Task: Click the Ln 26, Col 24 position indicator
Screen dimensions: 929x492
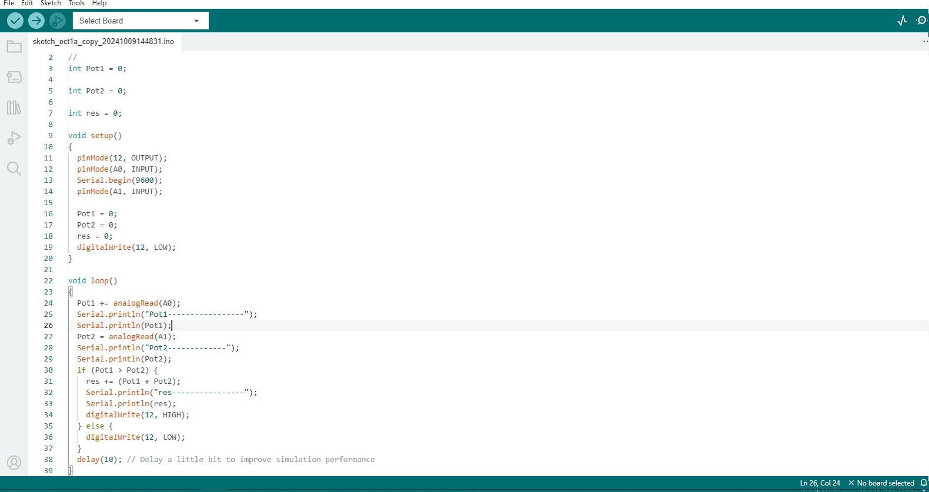Action: point(820,483)
